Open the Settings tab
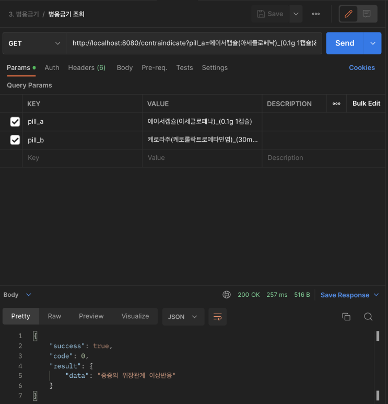388x404 pixels. click(x=215, y=68)
